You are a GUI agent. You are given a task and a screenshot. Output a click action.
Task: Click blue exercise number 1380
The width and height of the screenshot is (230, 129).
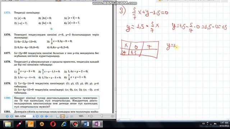coord(7,98)
